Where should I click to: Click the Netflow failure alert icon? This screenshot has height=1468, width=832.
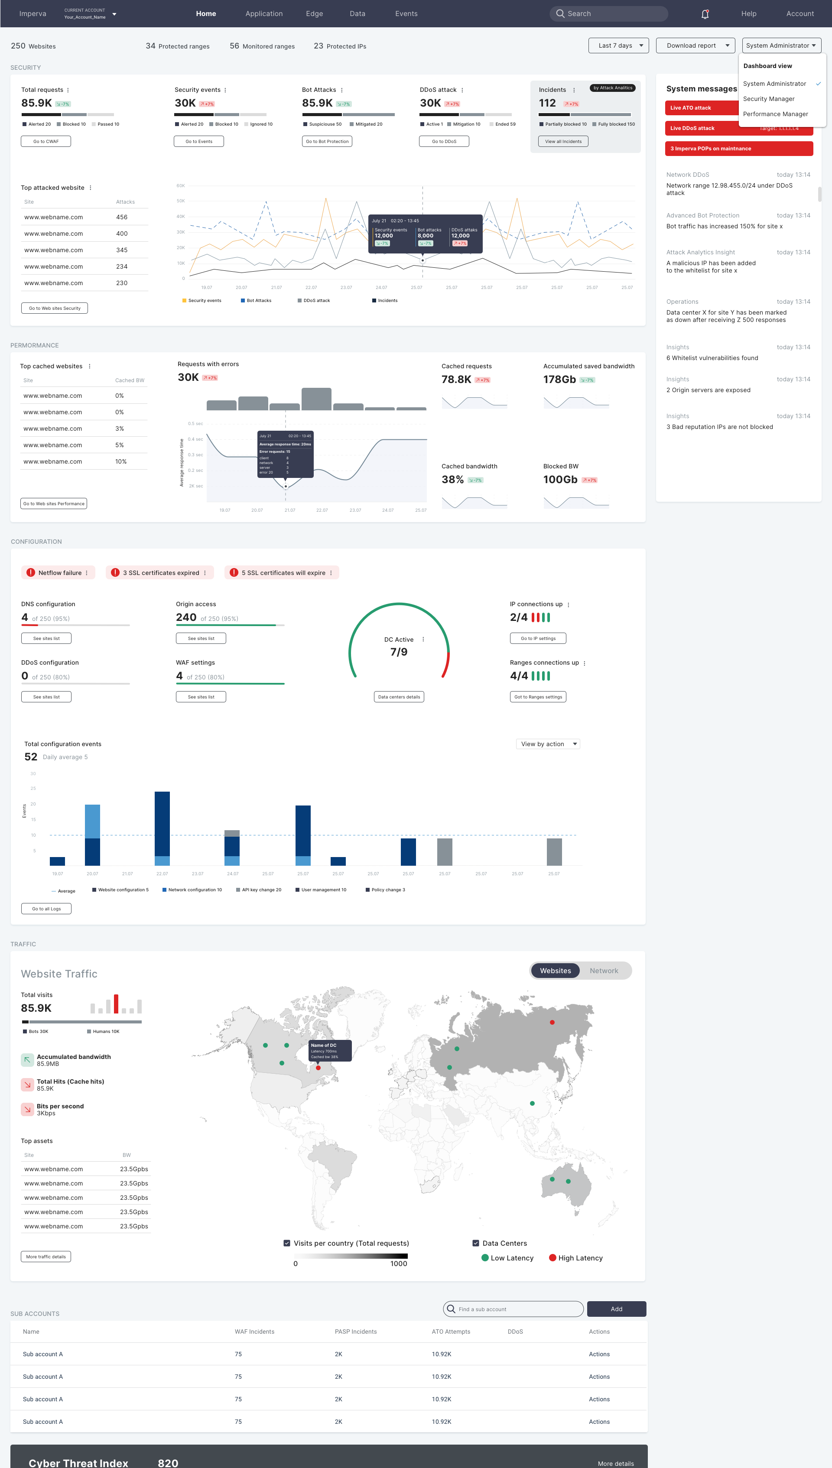click(31, 572)
